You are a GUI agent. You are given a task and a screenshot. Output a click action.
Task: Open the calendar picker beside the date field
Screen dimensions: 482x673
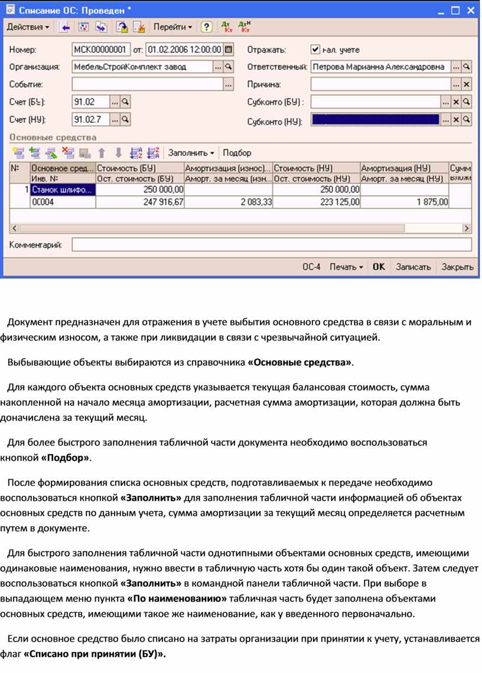pyautogui.click(x=229, y=50)
